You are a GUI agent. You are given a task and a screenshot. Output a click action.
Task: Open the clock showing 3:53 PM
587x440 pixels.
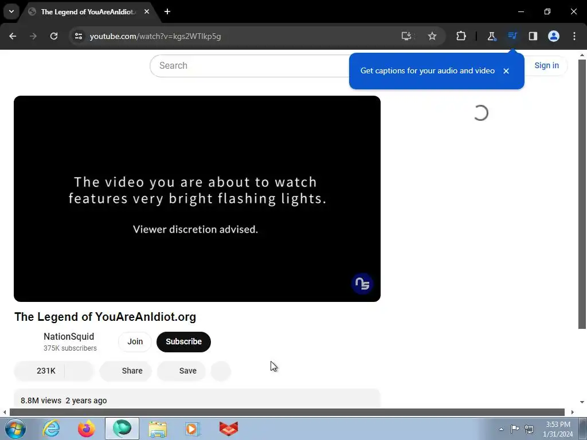tap(558, 429)
